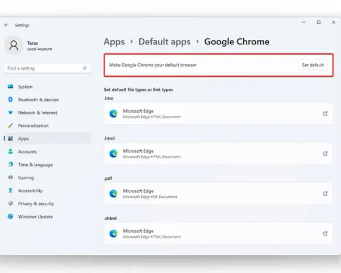The height and width of the screenshot is (273, 341).
Task: Open Bluetooth & devices category
Action: [x=47, y=100]
